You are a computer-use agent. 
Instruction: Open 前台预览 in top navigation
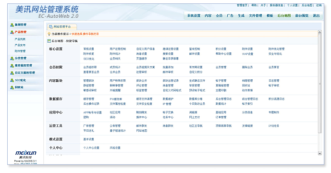(x=302, y=16)
